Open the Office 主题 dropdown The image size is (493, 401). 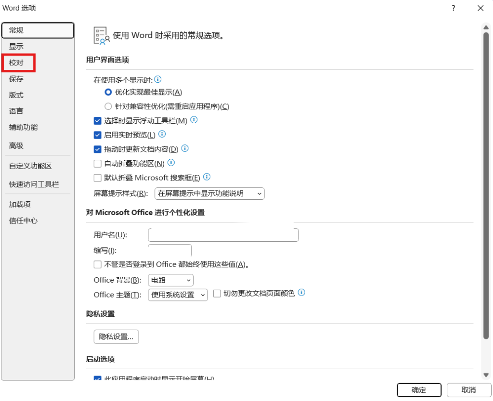178,295
